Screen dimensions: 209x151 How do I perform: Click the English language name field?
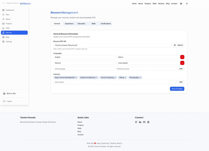click(85, 57)
